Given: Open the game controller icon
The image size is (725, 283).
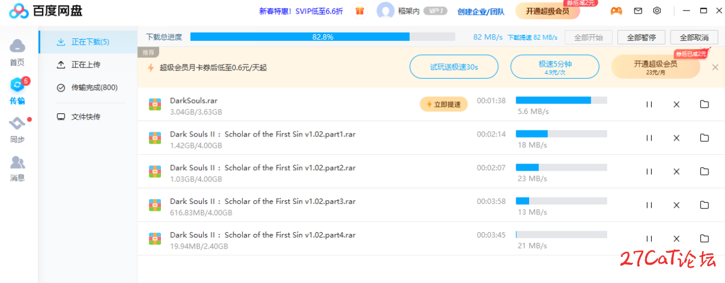Looking at the screenshot, I should pos(617,11).
